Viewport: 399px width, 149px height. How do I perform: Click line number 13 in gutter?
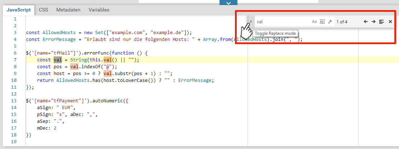14,101
